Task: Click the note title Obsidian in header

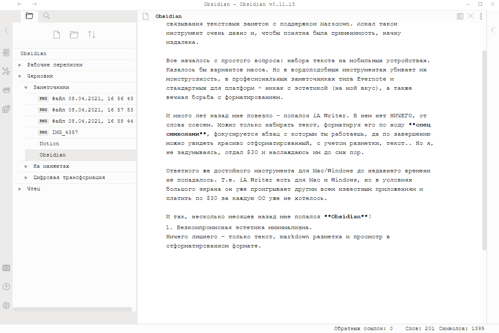Action: (x=168, y=16)
